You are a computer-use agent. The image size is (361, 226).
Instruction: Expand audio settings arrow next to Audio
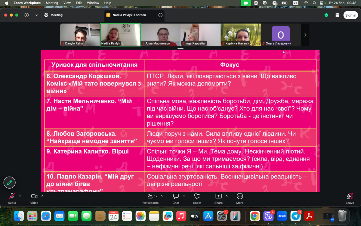(x=20, y=196)
